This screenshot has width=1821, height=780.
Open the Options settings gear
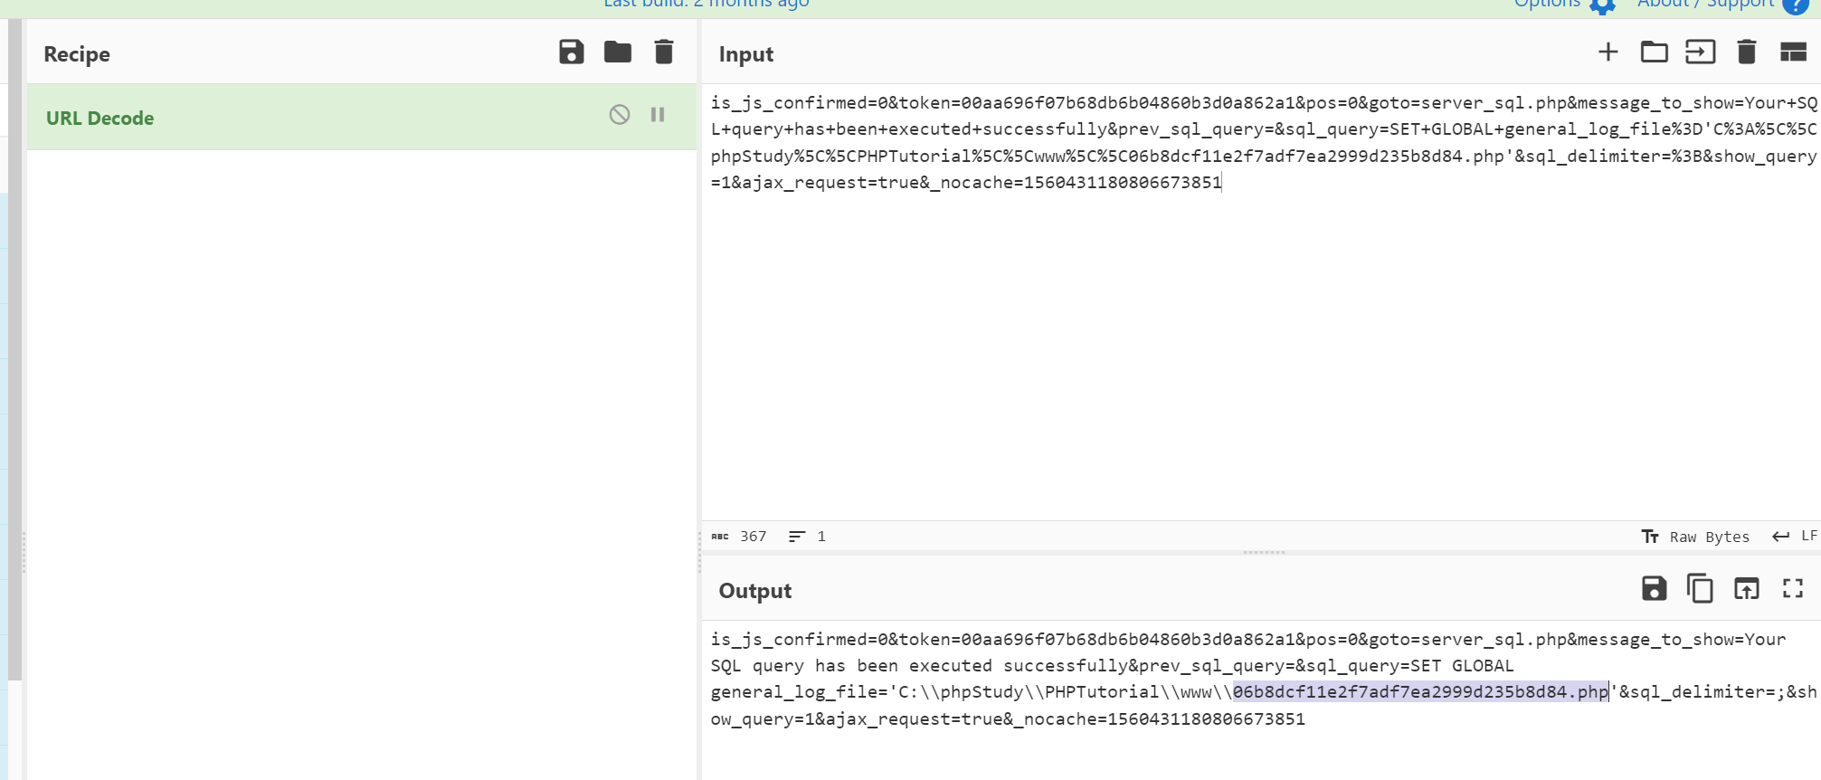point(1602,5)
